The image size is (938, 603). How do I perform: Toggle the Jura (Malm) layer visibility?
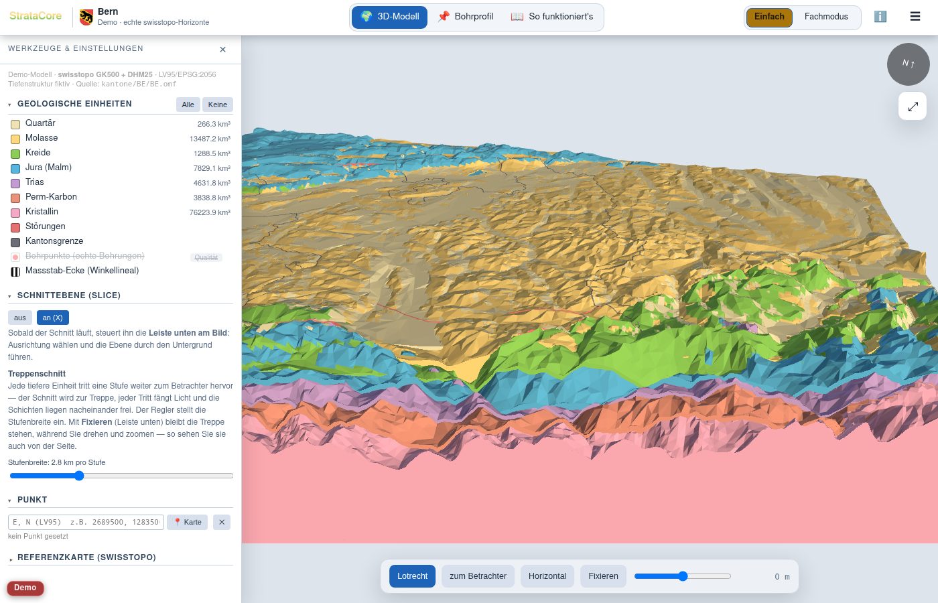[15, 168]
